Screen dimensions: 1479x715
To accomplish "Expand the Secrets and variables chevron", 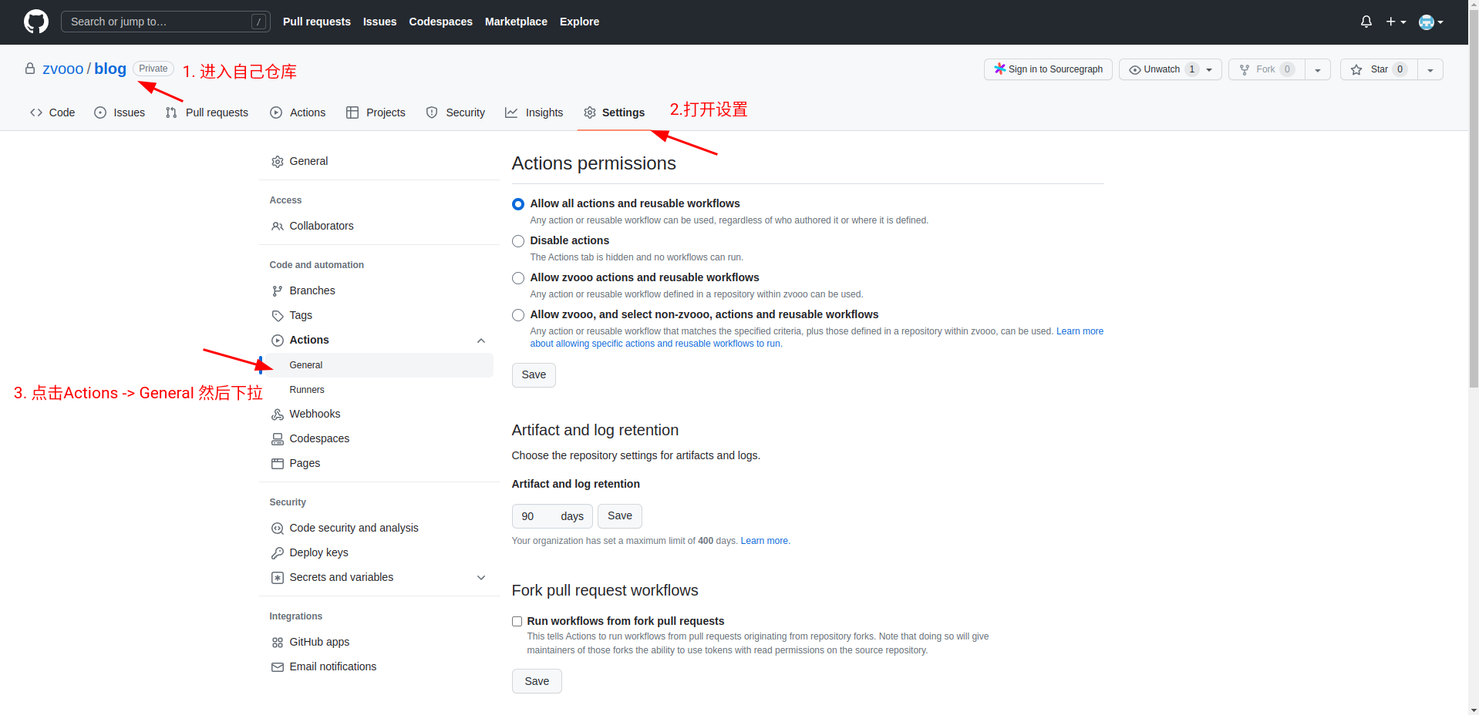I will (x=481, y=578).
